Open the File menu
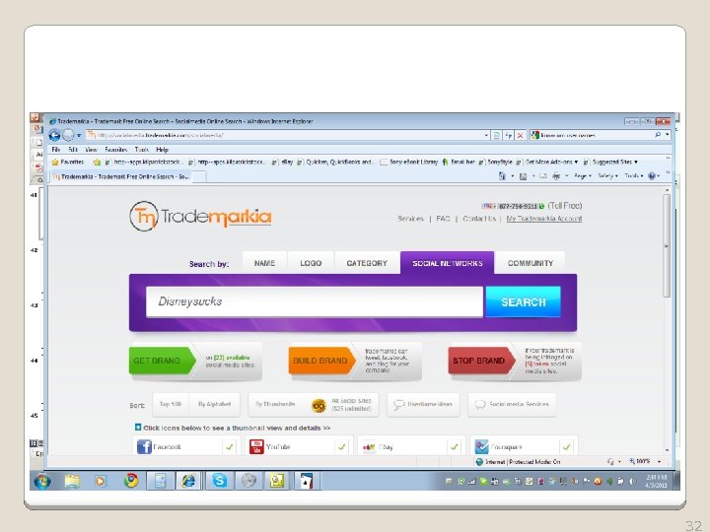 (x=55, y=150)
